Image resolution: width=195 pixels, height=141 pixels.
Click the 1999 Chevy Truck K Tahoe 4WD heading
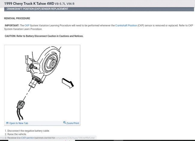coord(29,4)
